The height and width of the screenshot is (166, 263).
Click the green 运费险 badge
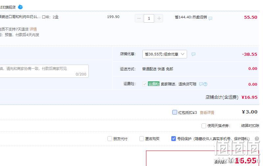(x=154, y=84)
